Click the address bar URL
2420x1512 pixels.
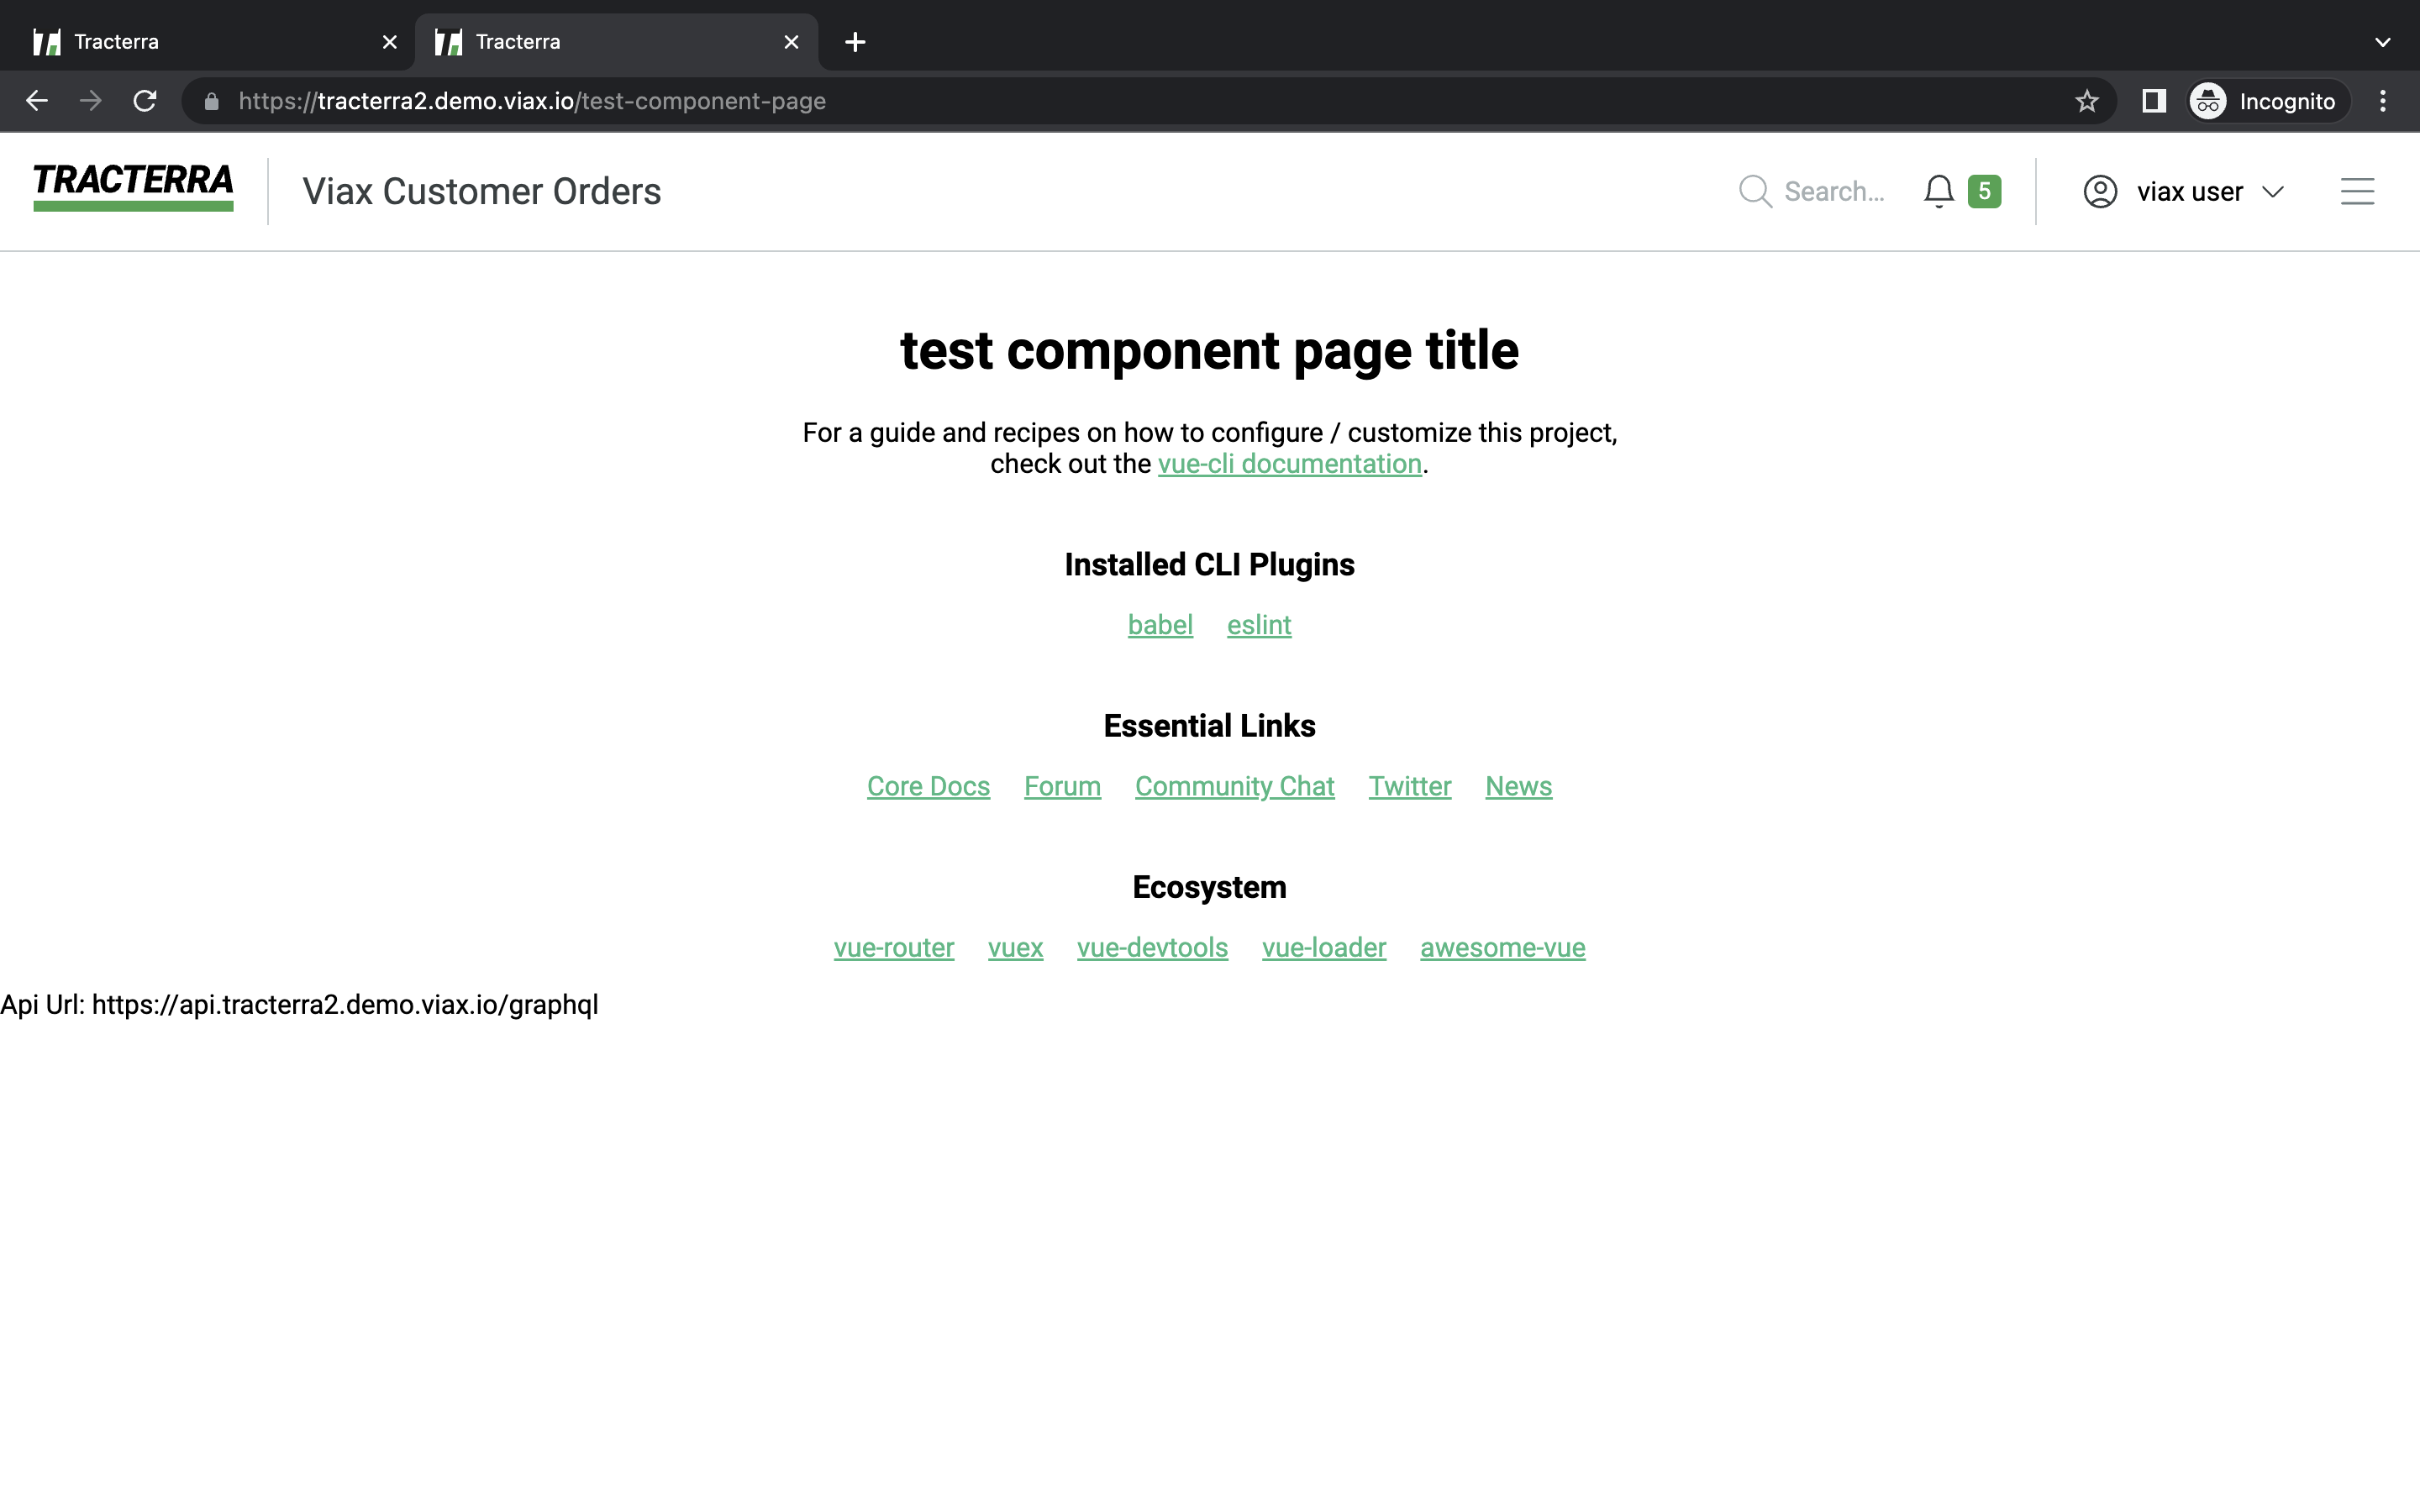(532, 101)
